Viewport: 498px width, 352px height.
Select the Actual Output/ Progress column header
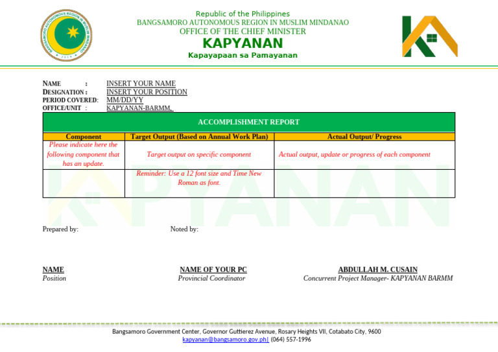click(x=364, y=137)
